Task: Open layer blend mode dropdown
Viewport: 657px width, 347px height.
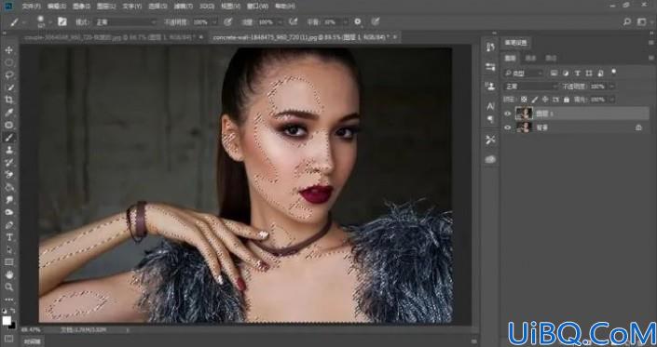Action: click(531, 87)
